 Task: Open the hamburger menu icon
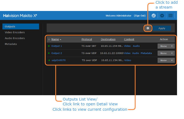(170, 16)
